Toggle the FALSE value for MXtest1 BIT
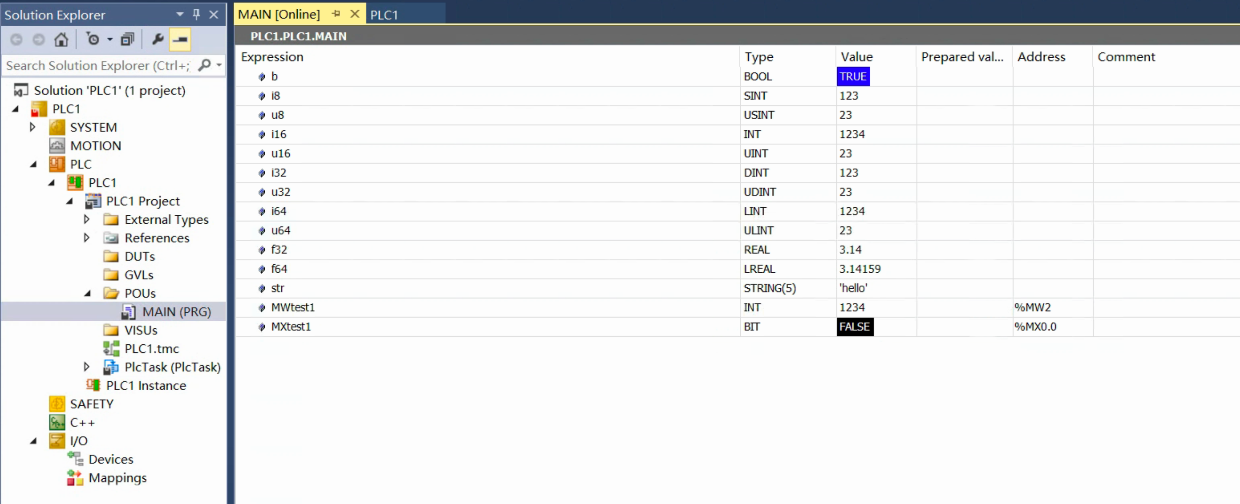Screen dimensions: 1240x504 point(855,326)
